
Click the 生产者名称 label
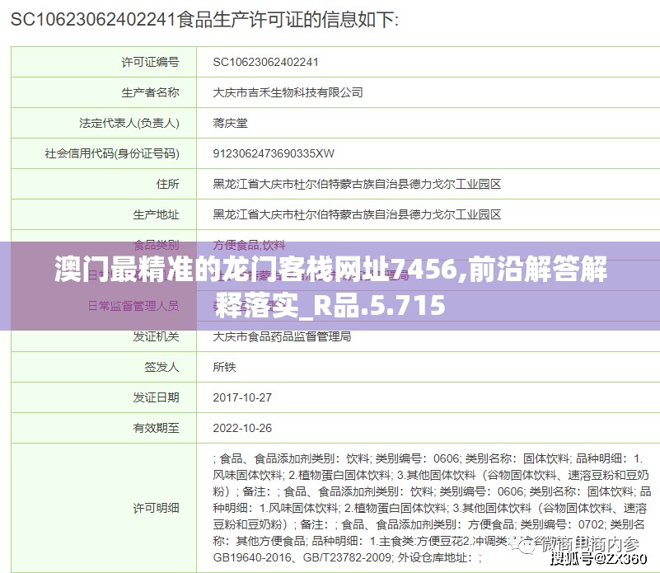(150, 92)
